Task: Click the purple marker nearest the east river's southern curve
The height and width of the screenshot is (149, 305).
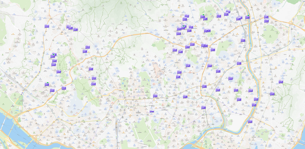Action: pos(254,105)
